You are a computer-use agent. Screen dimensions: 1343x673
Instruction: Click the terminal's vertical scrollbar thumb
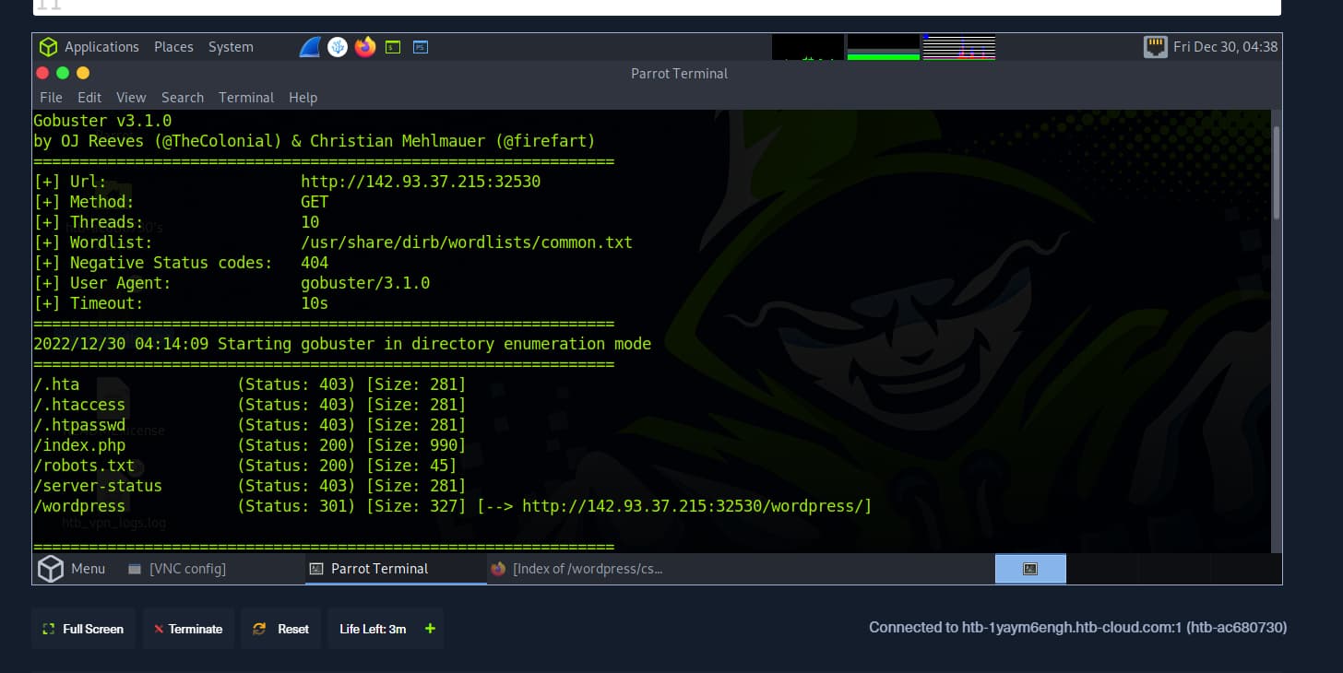coord(1277,172)
